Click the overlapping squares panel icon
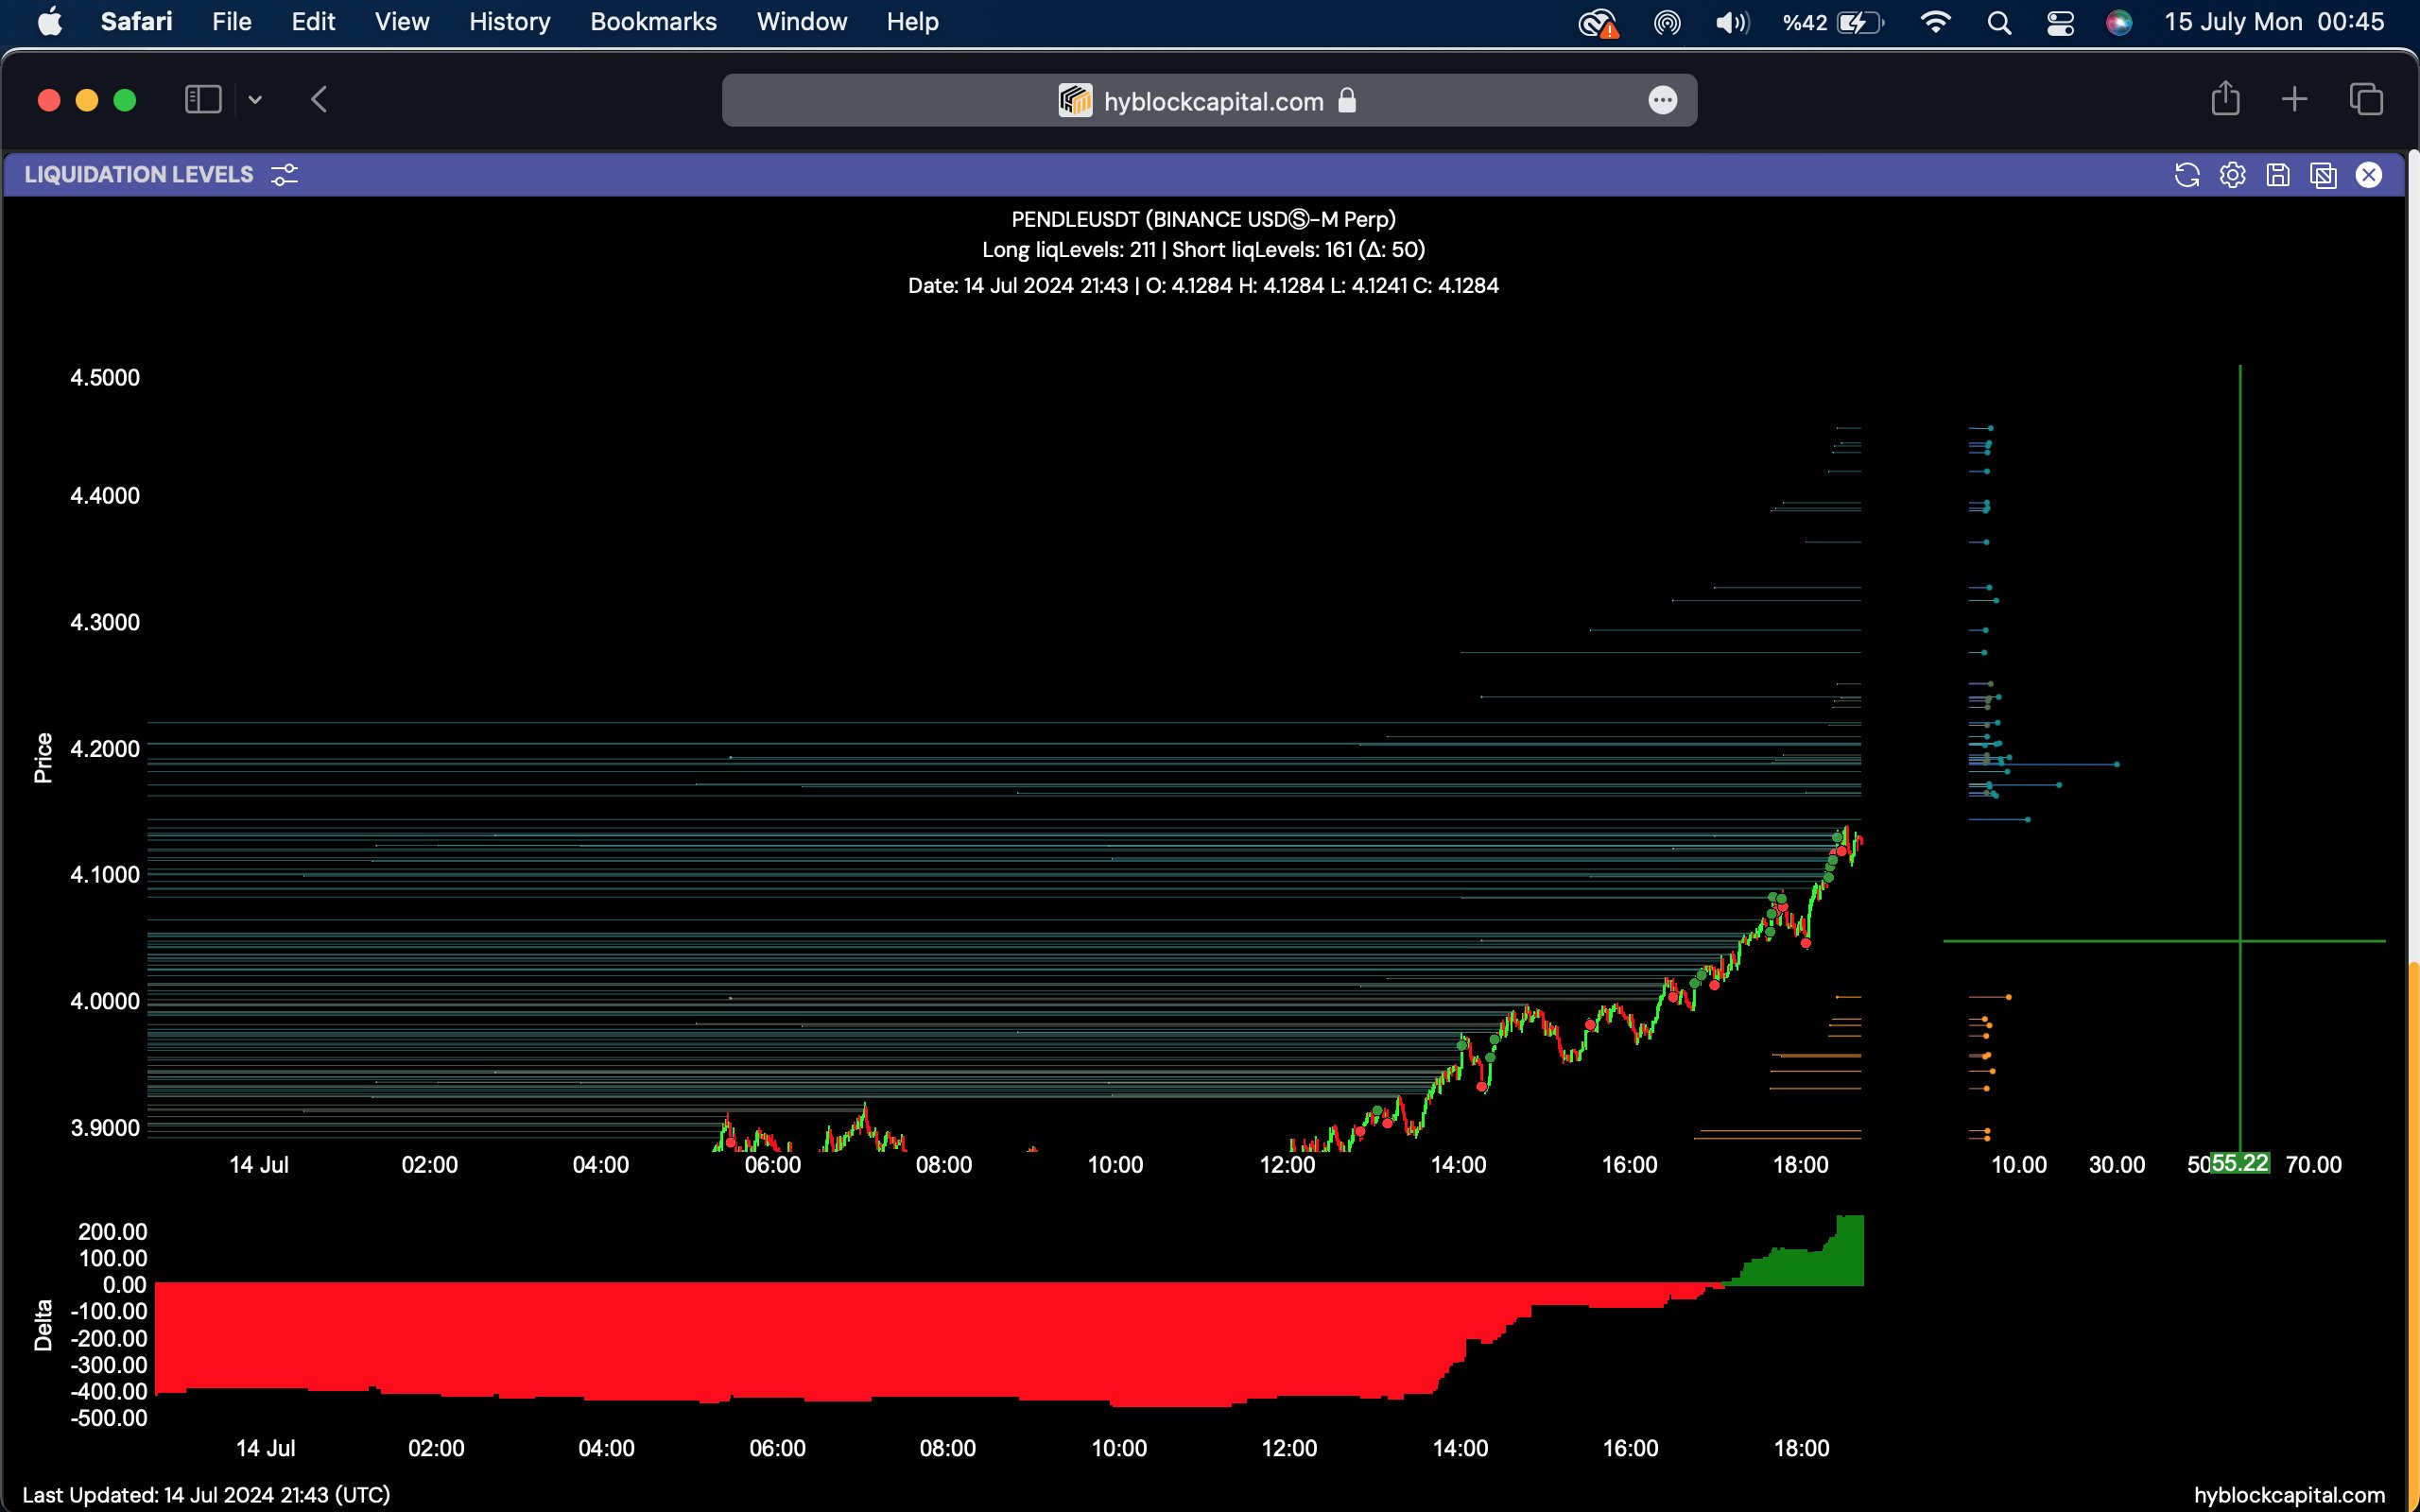 coord(2323,175)
